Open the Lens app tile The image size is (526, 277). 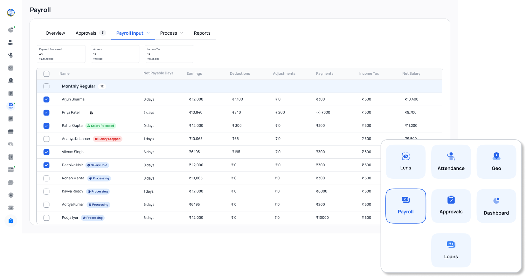point(405,162)
